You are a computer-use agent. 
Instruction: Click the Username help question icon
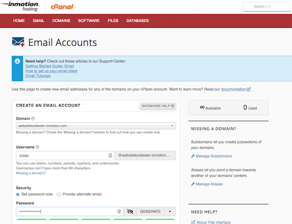37,147
